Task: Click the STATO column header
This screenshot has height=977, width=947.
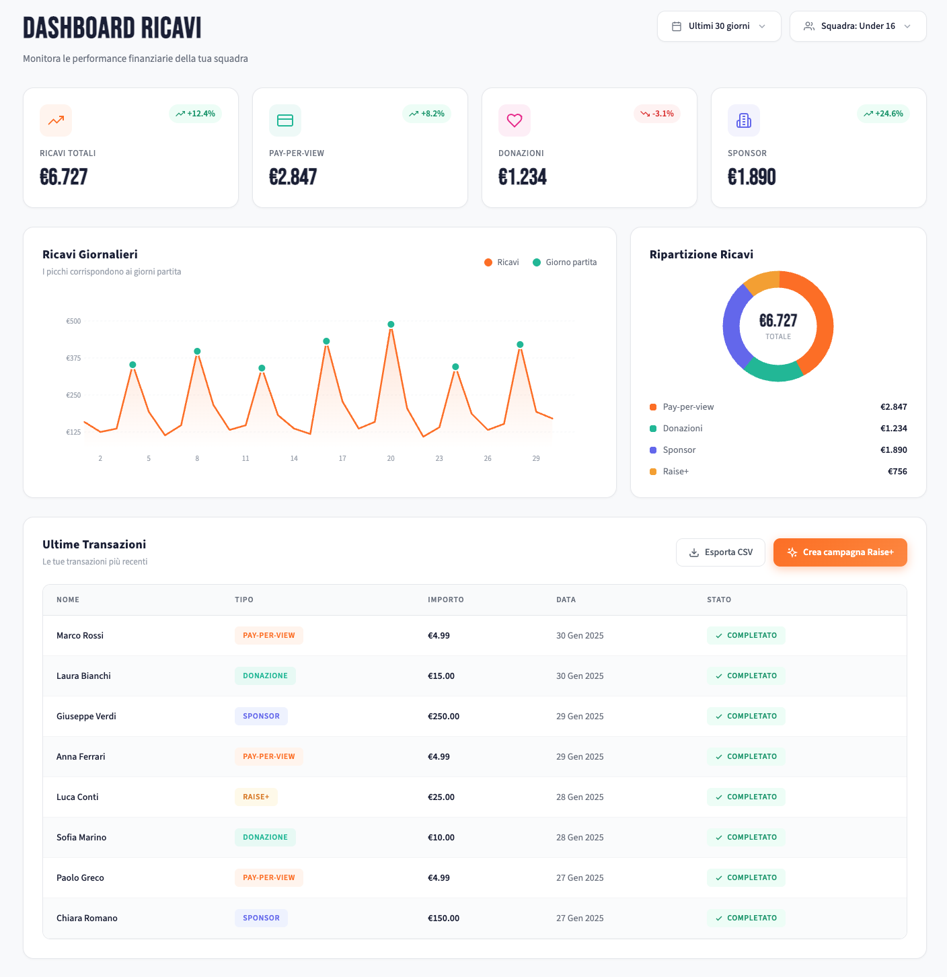Action: 719,600
